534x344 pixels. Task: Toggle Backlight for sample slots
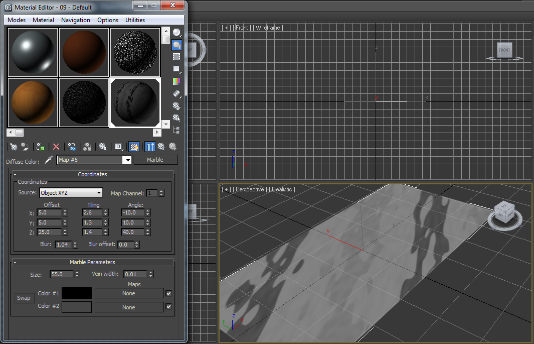tap(177, 45)
